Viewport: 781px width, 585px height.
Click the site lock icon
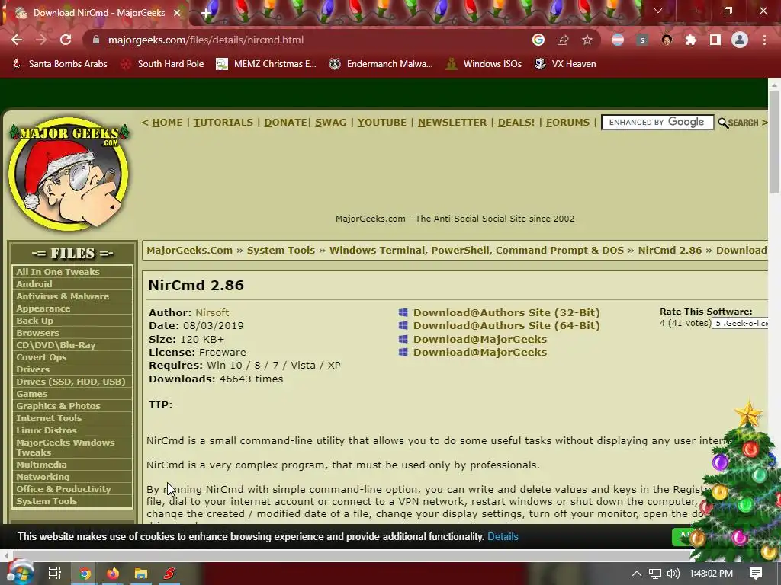96,40
